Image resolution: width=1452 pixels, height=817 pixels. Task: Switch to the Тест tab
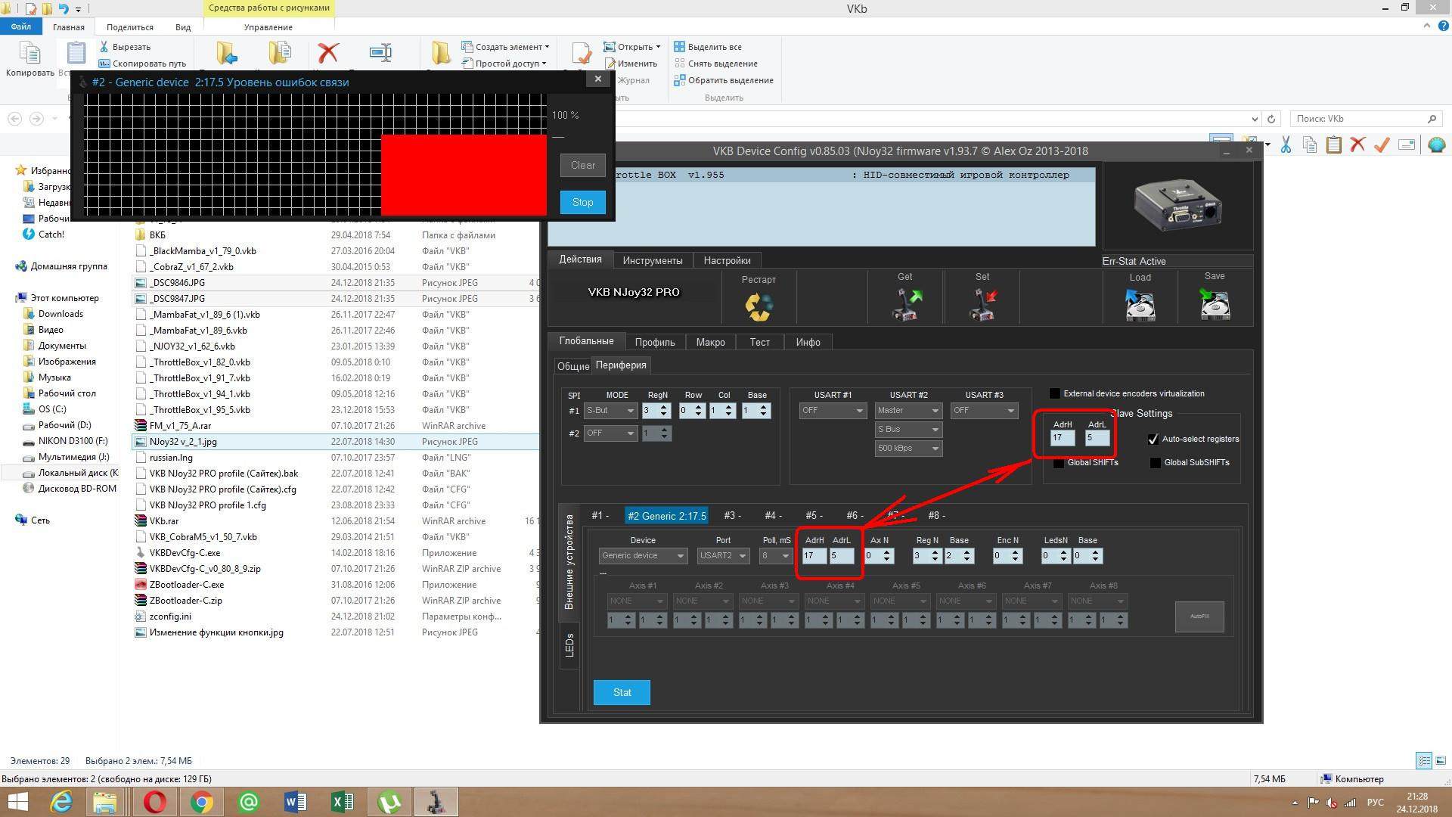(x=759, y=342)
